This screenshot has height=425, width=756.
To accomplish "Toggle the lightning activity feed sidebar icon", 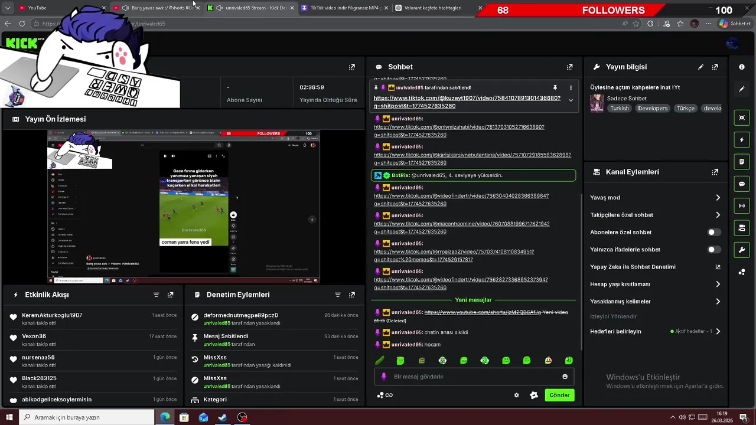I will pyautogui.click(x=742, y=140).
